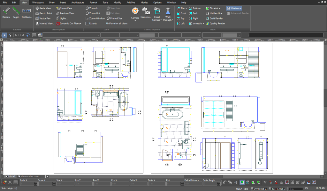Screen dimensions: 327x191
Task: Click the Undo arrow icon
Action: tap(17, 35)
